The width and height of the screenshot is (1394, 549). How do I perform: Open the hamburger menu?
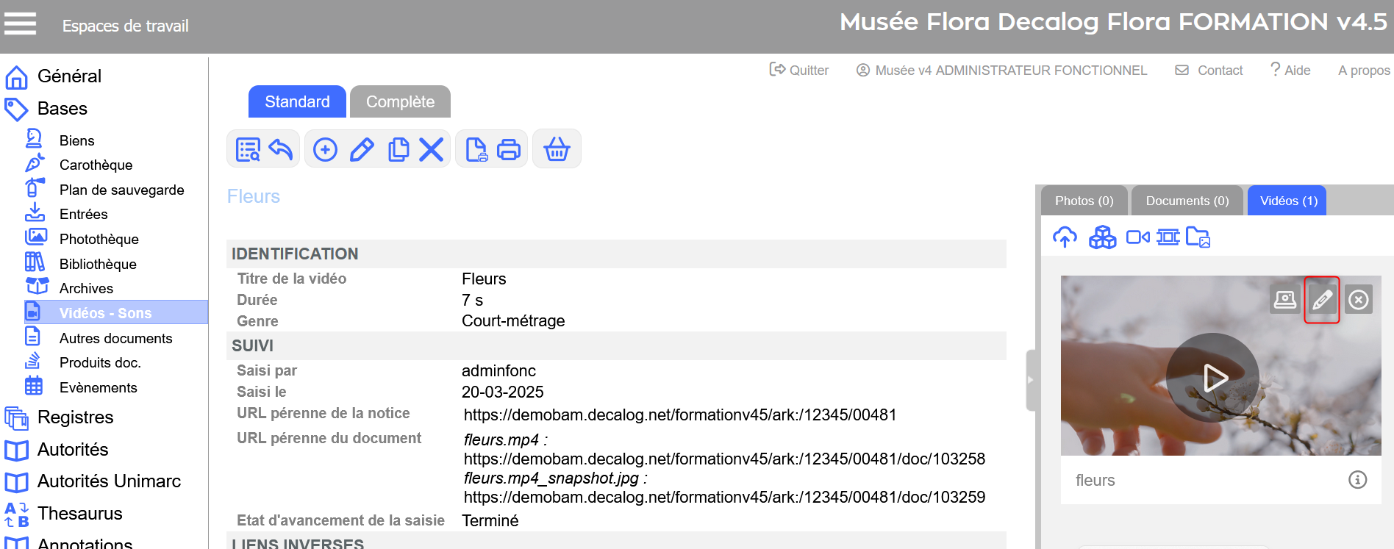tap(21, 24)
